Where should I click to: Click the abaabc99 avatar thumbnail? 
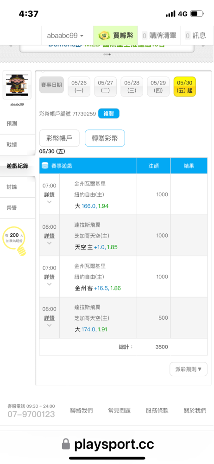pyautogui.click(x=17, y=84)
